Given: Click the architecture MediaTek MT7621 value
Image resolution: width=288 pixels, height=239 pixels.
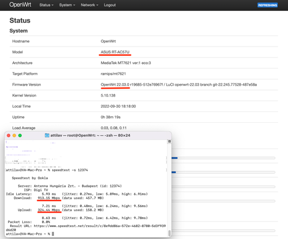Looking at the screenshot, I should (126, 63).
